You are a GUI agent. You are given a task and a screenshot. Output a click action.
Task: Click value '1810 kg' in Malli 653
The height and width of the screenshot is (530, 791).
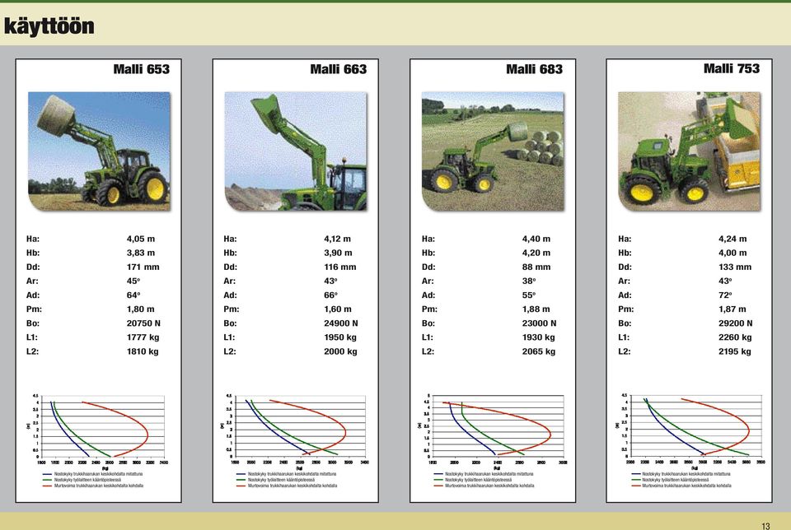tap(143, 351)
